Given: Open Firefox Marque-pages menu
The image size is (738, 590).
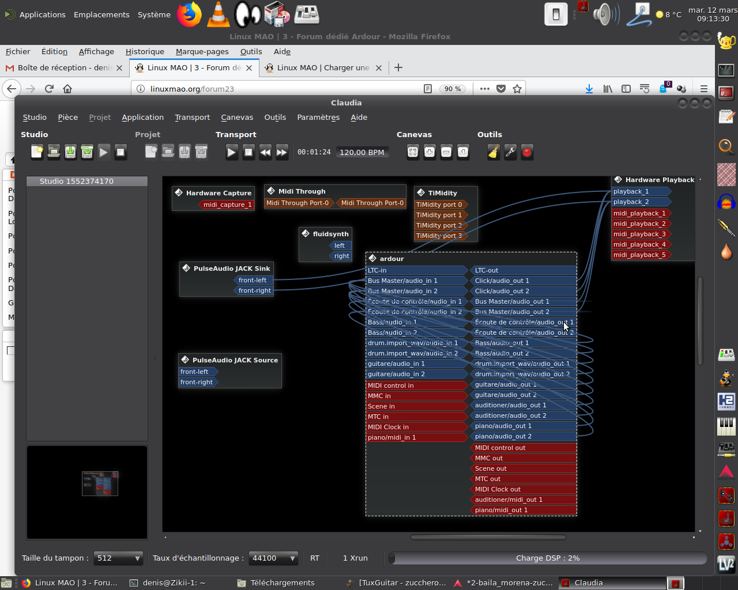Looking at the screenshot, I should [x=202, y=51].
